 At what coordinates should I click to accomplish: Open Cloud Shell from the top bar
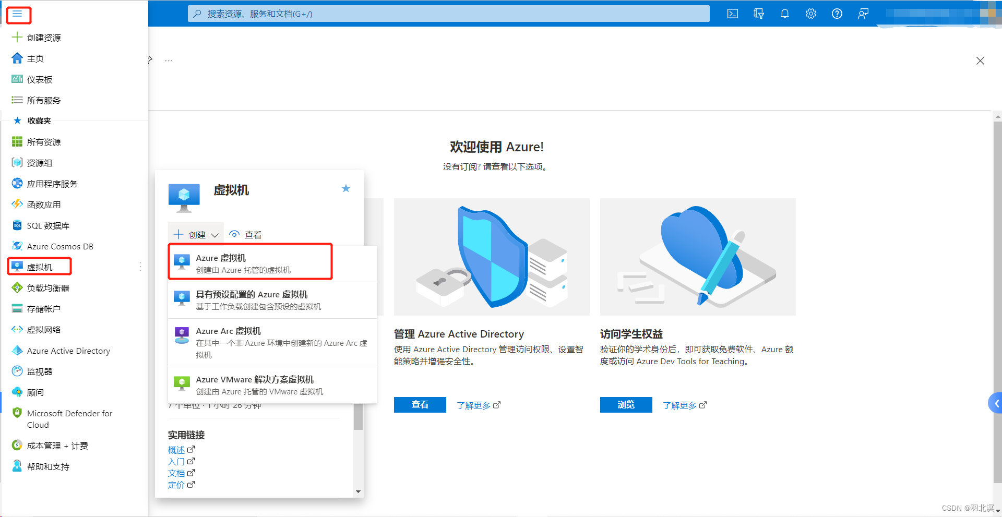coord(733,14)
